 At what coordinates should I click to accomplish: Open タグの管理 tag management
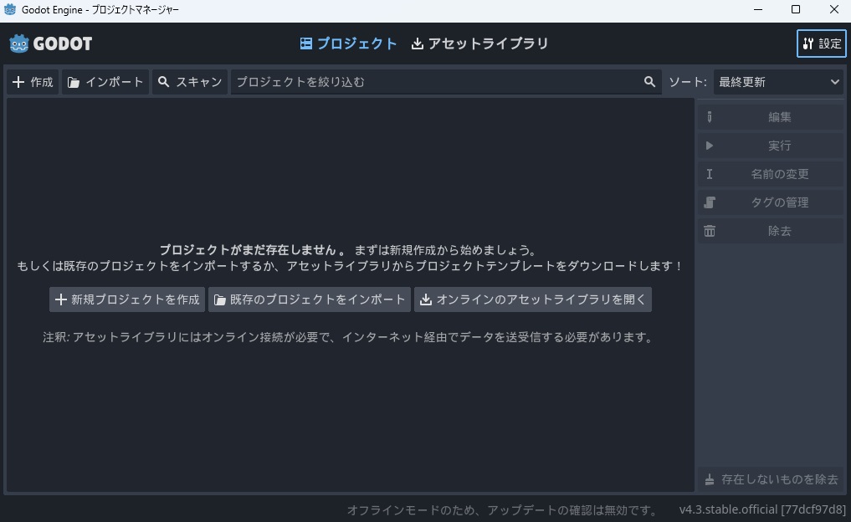(771, 202)
